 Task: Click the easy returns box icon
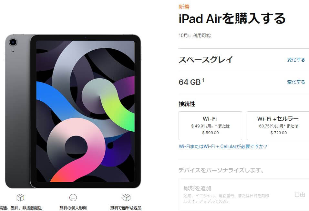tap(126, 197)
